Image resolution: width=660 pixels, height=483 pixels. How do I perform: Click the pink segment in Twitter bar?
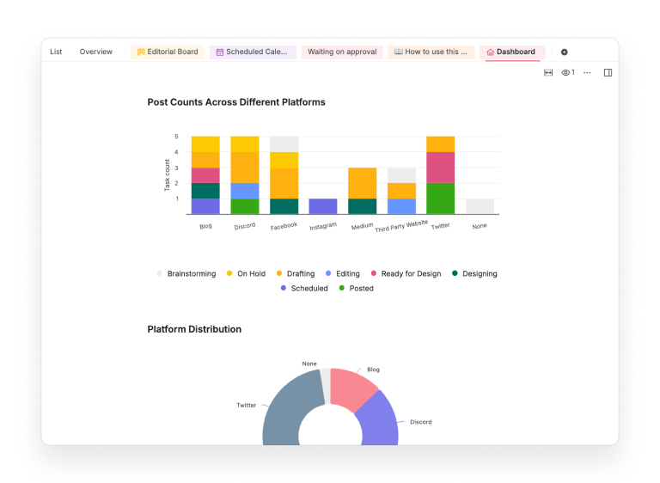pos(440,168)
